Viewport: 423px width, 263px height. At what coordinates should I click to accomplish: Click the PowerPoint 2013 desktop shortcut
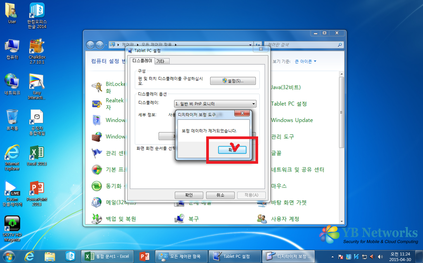click(x=37, y=193)
